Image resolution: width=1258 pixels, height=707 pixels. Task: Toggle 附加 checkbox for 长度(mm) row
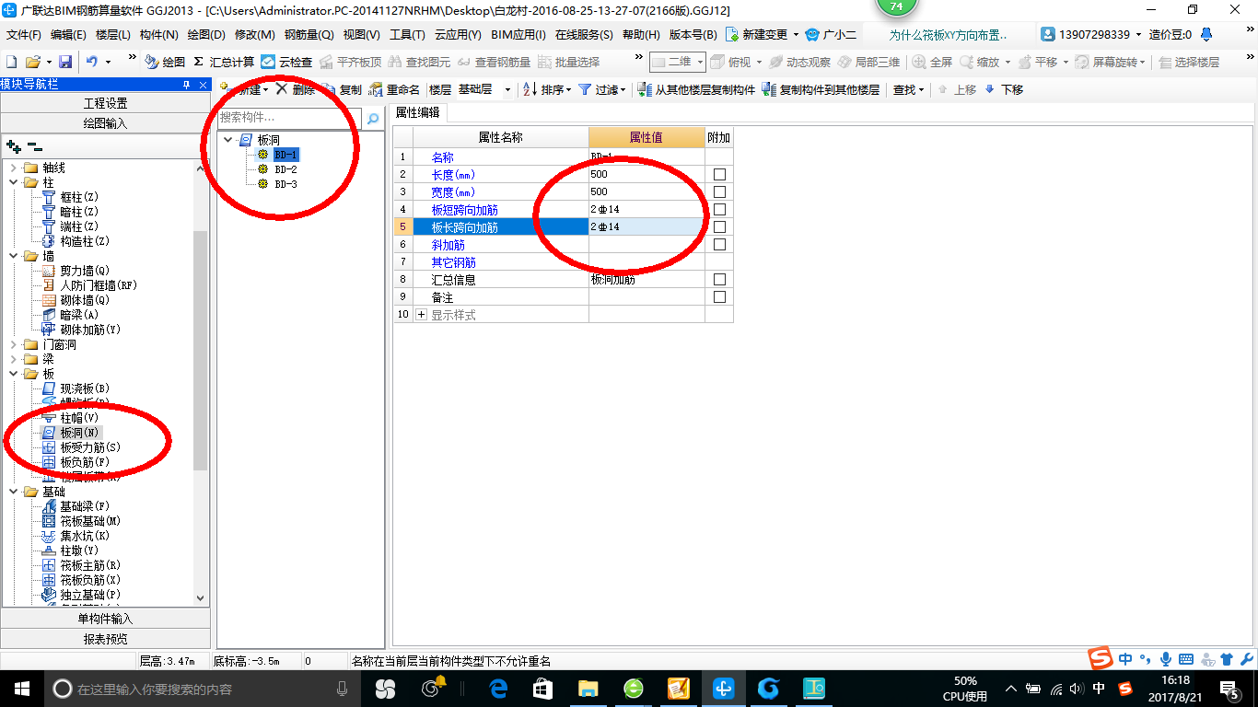pos(719,174)
